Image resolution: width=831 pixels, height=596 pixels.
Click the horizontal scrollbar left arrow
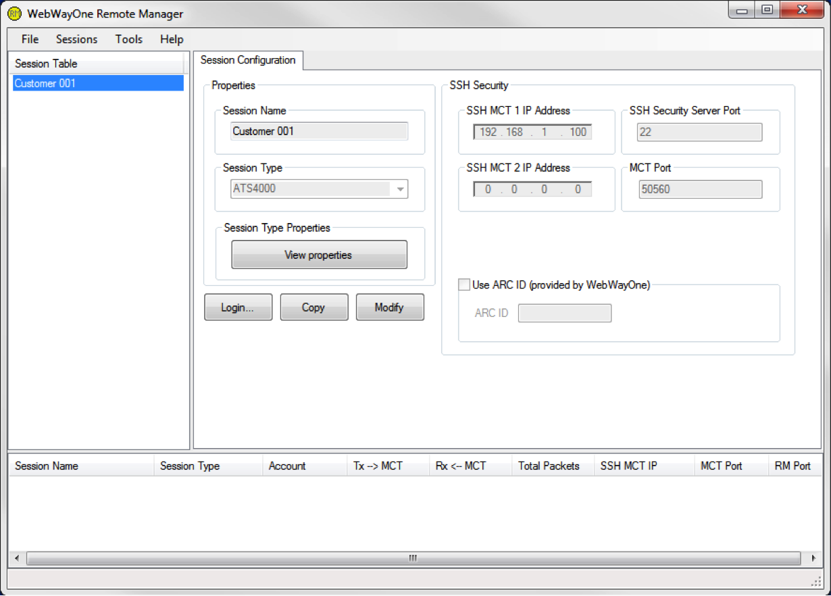click(x=17, y=558)
